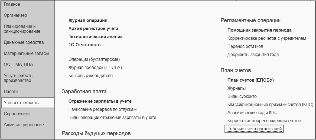The width and height of the screenshot is (316, 140).
Task: Open Консоль руководителя
Action: click(90, 76)
